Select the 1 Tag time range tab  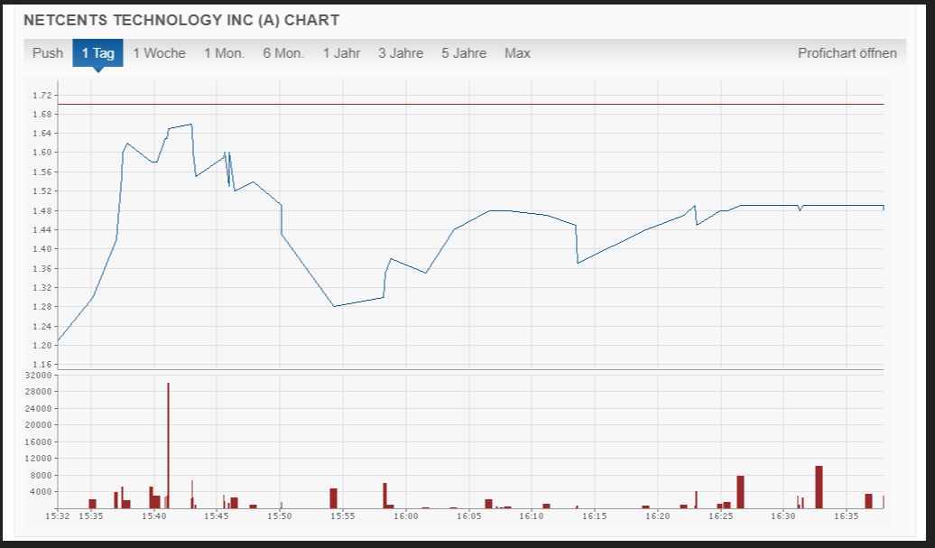pos(97,53)
